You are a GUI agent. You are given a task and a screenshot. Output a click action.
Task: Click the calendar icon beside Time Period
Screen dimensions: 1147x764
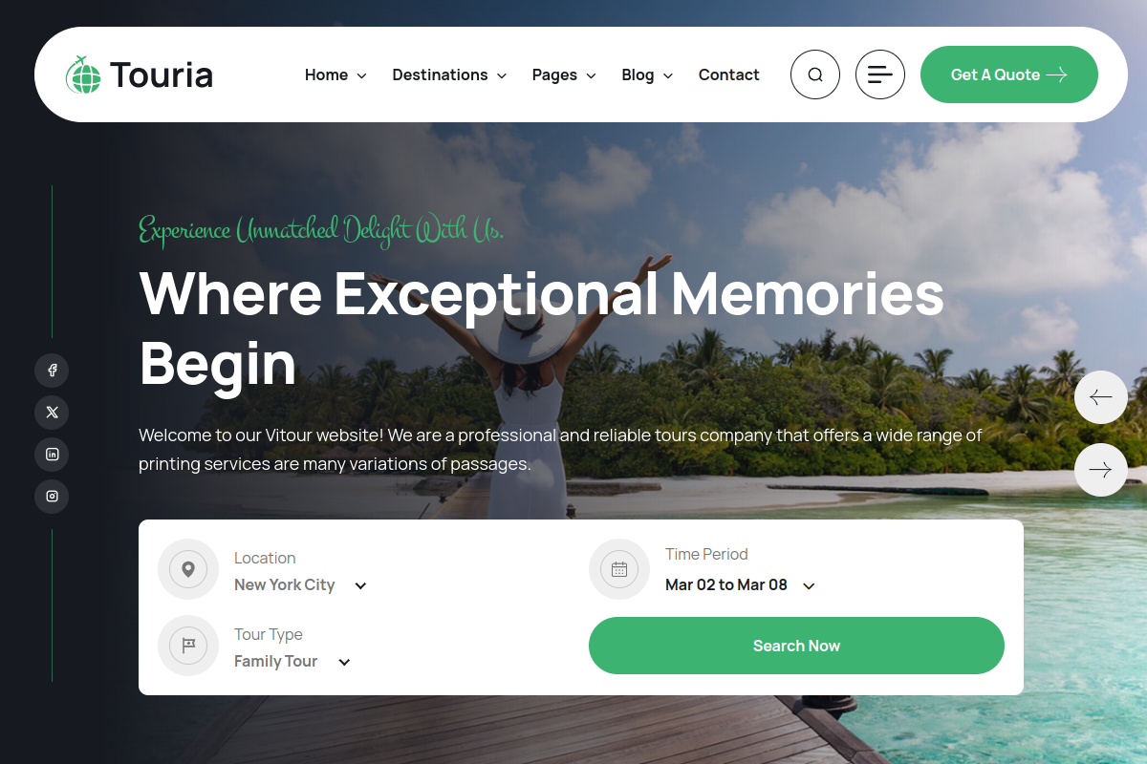tap(619, 569)
